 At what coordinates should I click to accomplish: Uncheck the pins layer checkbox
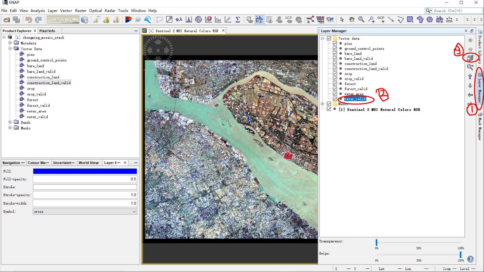click(335, 43)
